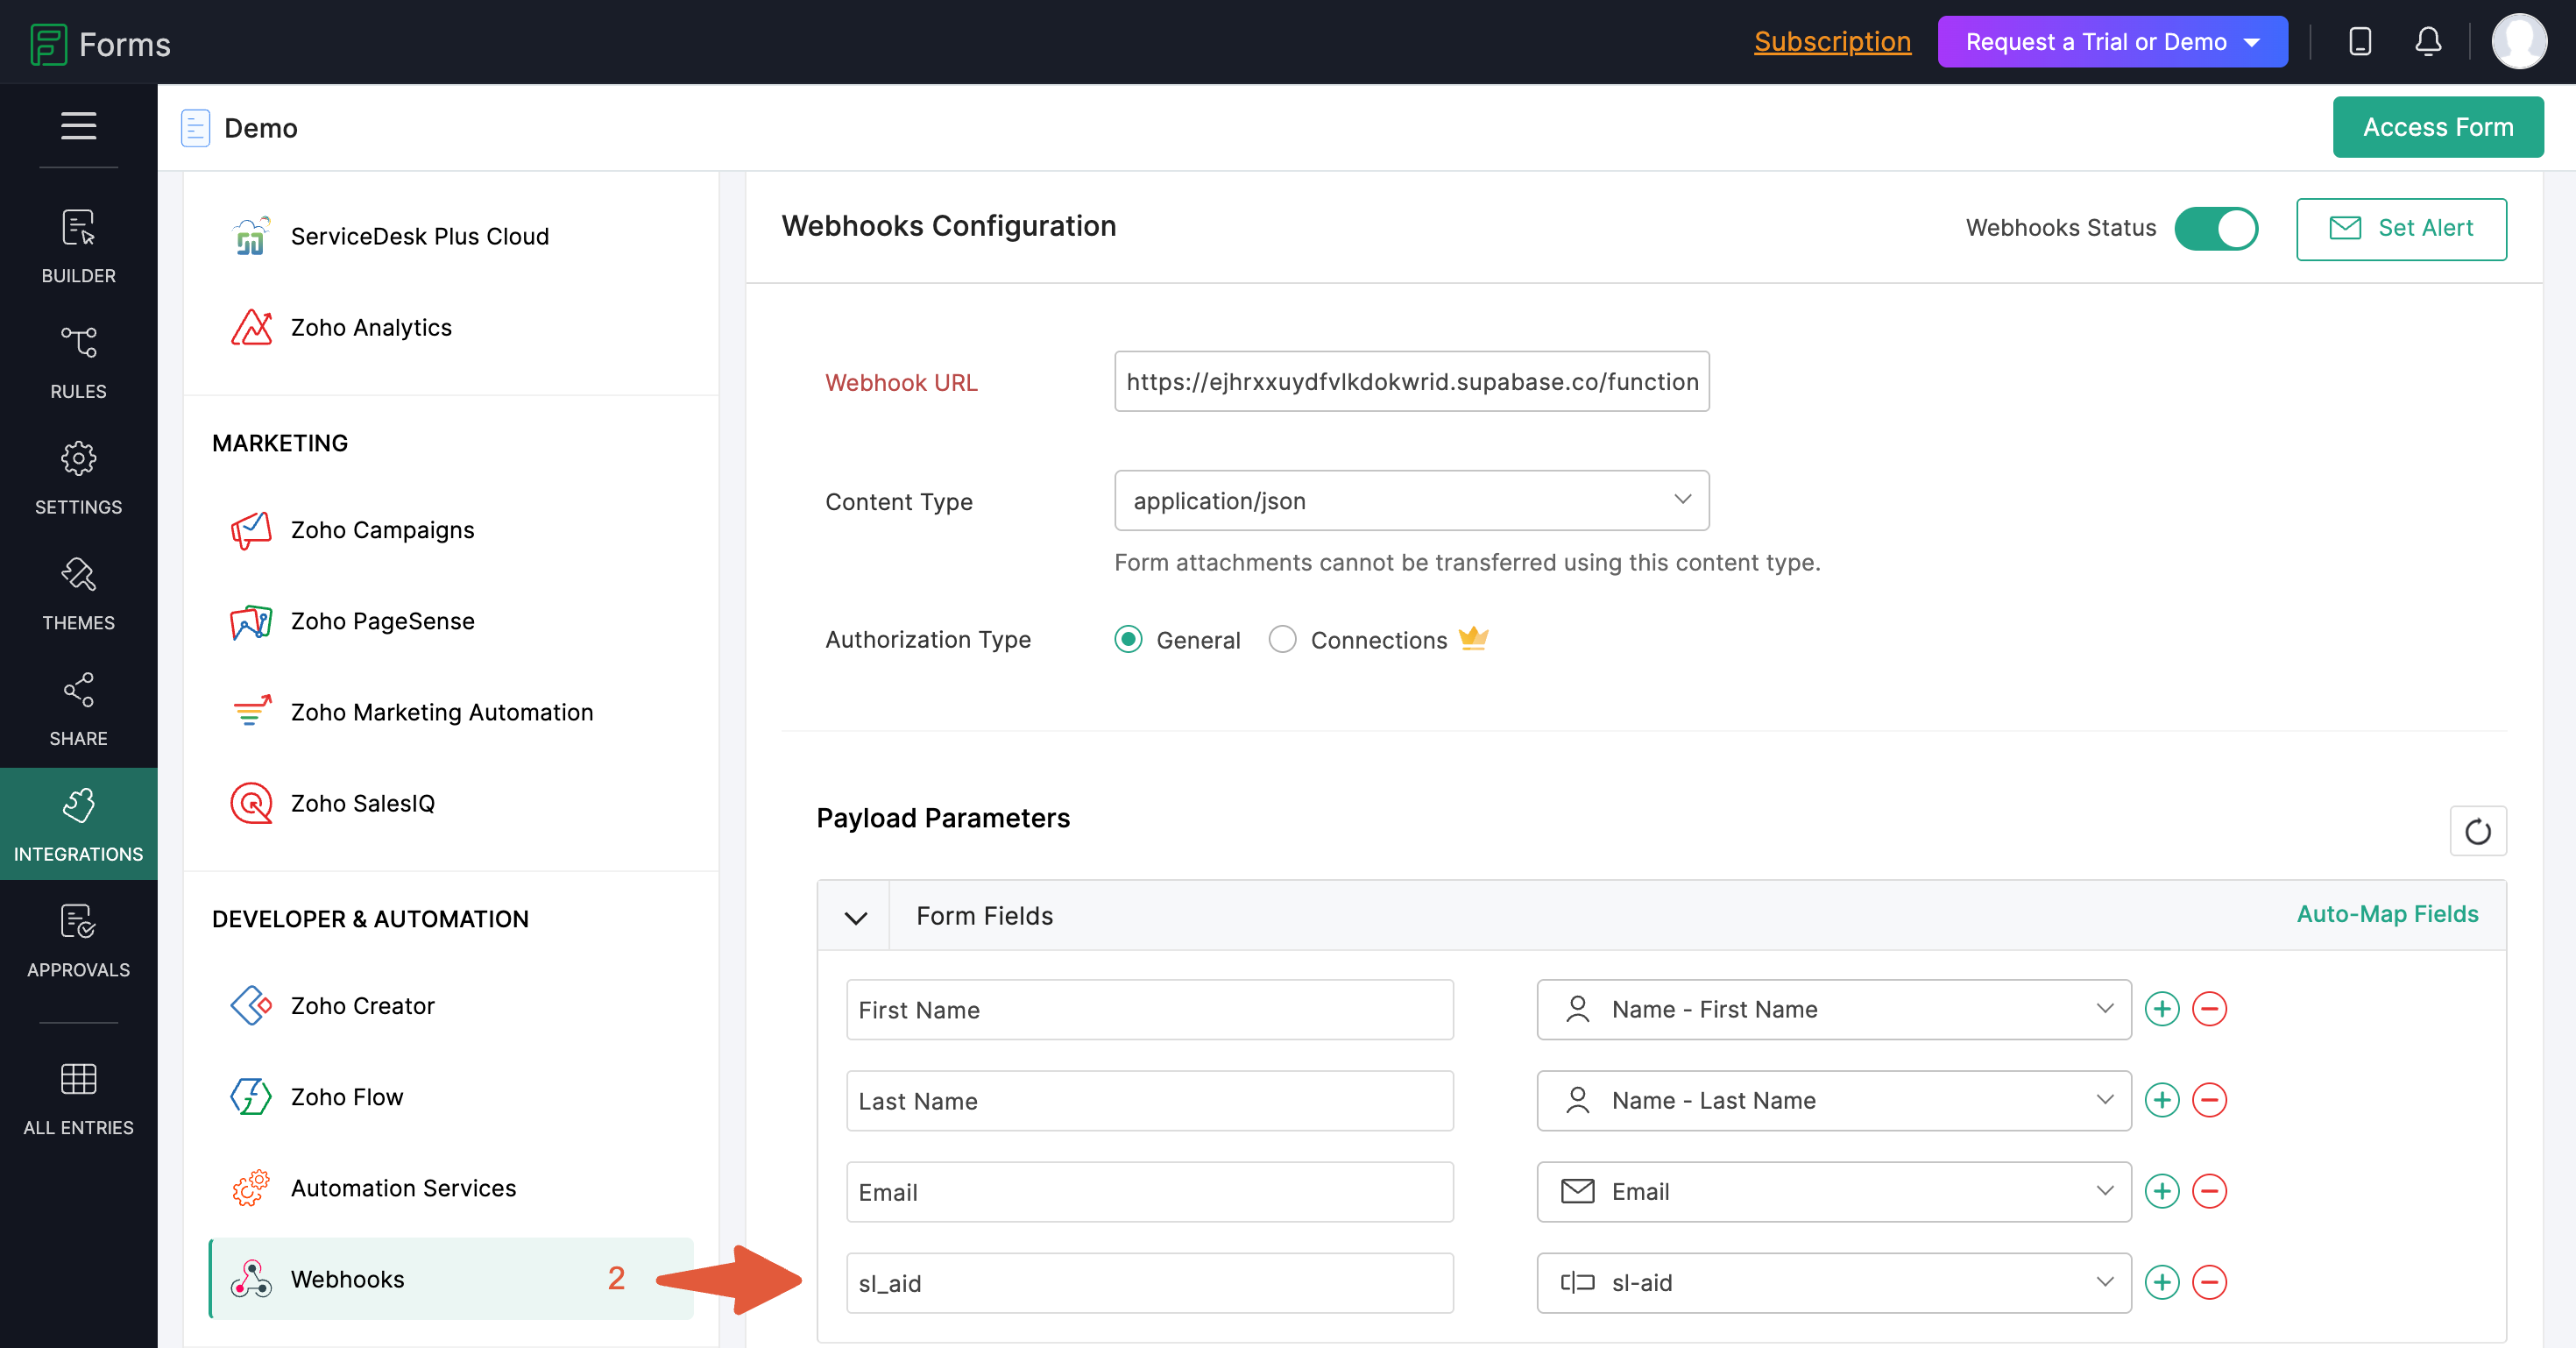Viewport: 2576px width, 1348px height.
Task: Select Webhooks integration item
Action: 450,1278
